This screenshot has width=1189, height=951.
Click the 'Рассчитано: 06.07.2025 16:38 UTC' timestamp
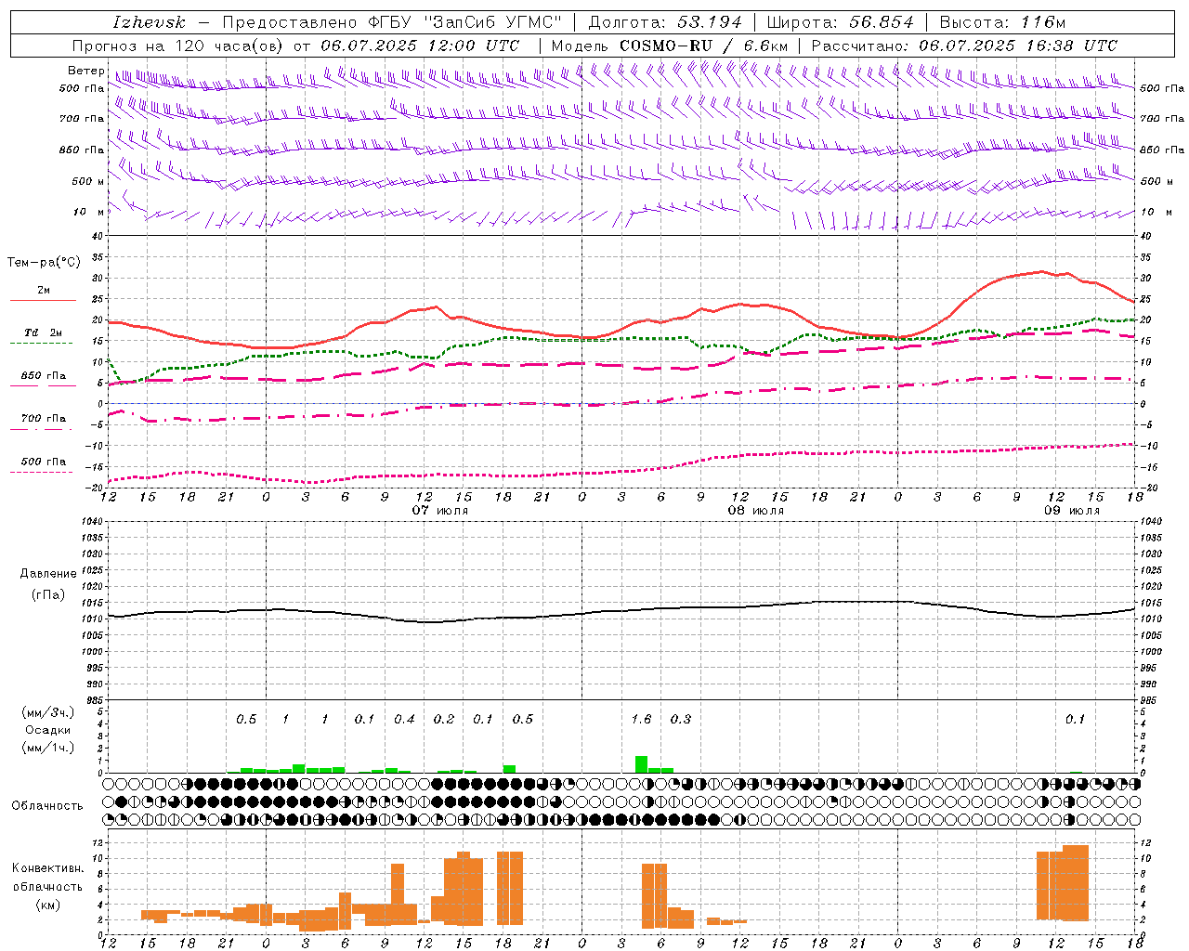[x=964, y=46]
